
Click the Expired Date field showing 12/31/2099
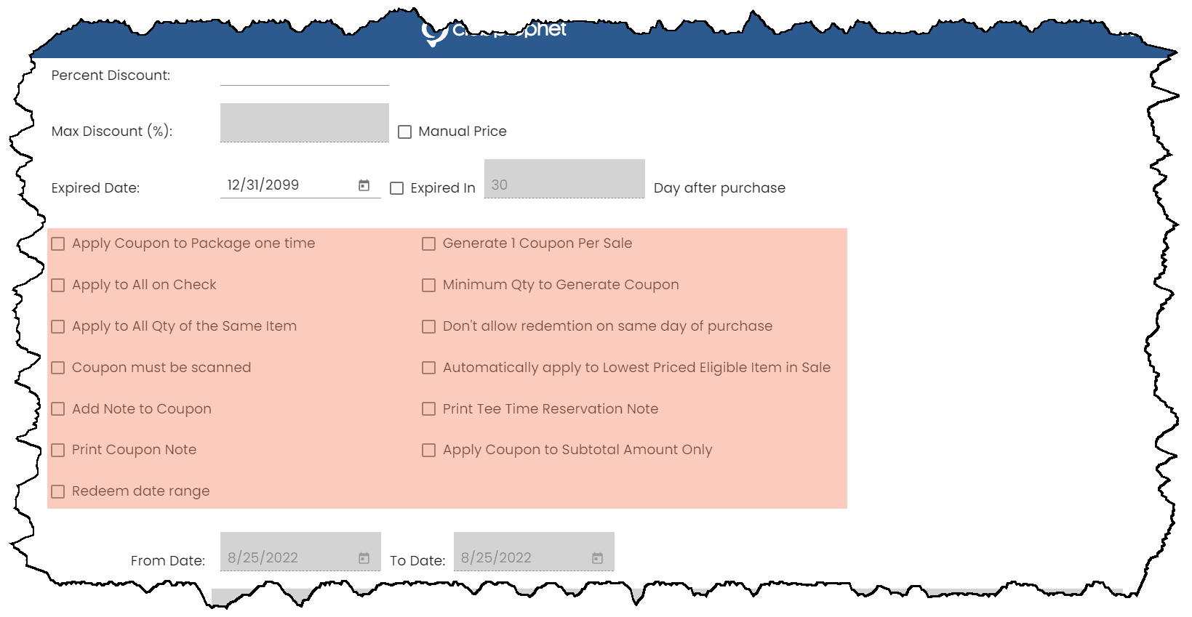300,185
